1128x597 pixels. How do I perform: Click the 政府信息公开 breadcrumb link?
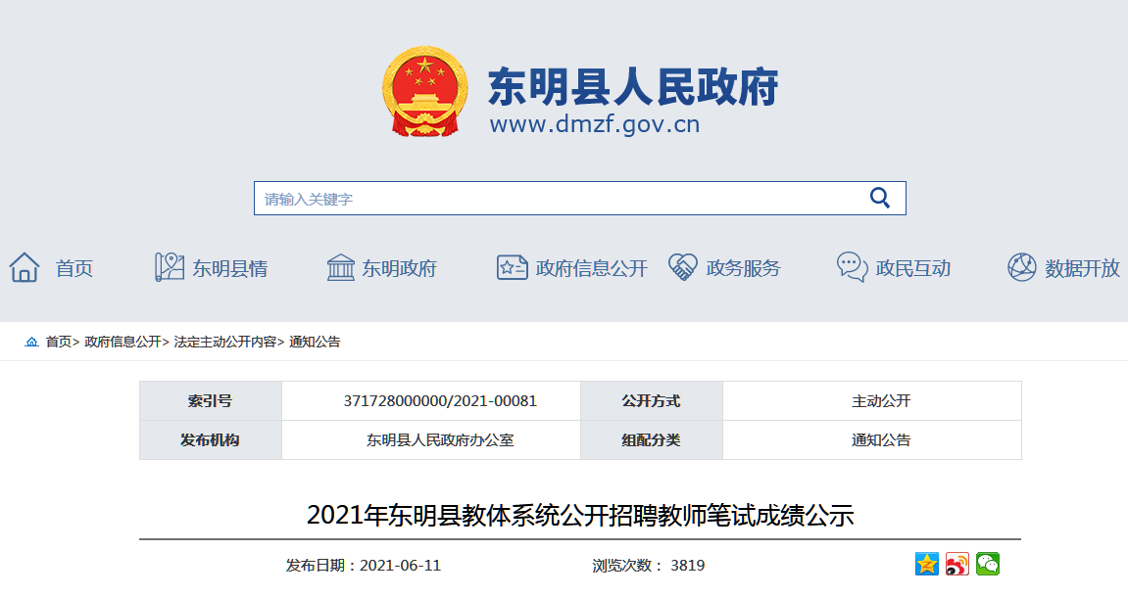coord(123,342)
